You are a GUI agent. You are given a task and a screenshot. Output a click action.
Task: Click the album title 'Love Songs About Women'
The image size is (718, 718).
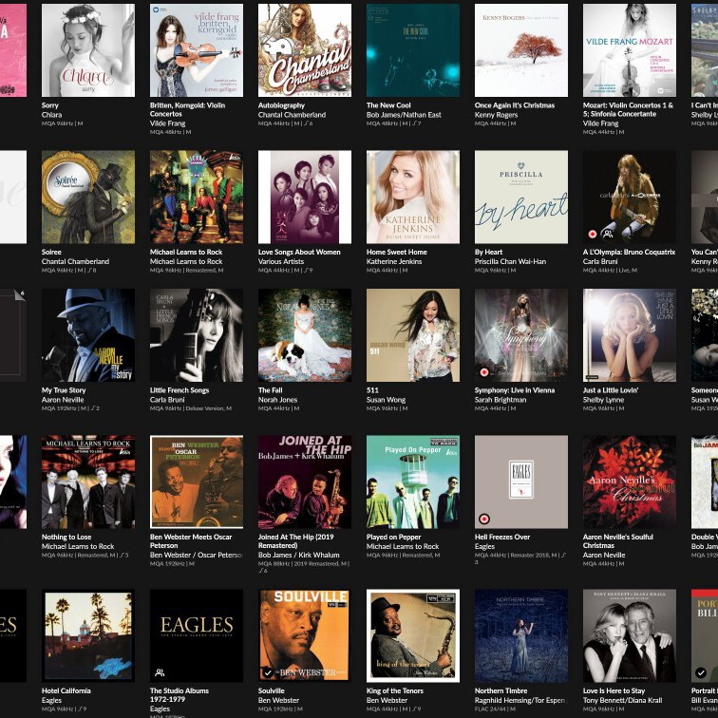point(299,252)
